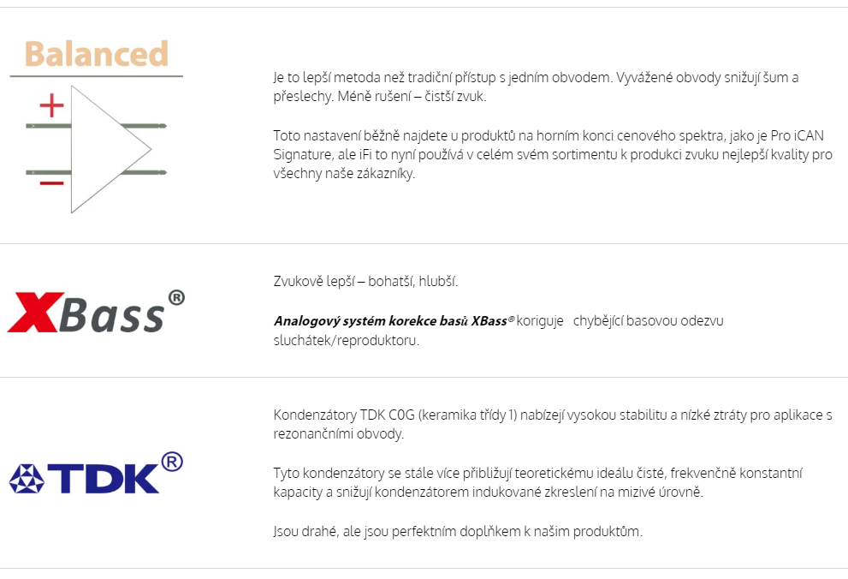Click the grey Bass text in the XBass logo
The height and width of the screenshot is (579, 848).
pos(111,313)
